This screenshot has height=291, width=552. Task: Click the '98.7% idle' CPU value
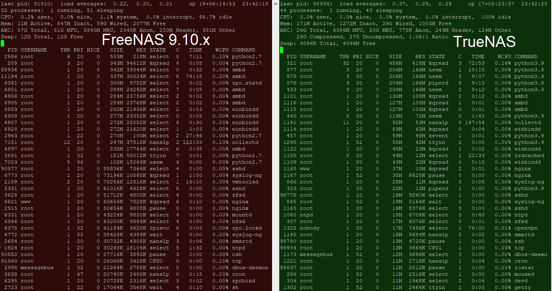click(216, 17)
